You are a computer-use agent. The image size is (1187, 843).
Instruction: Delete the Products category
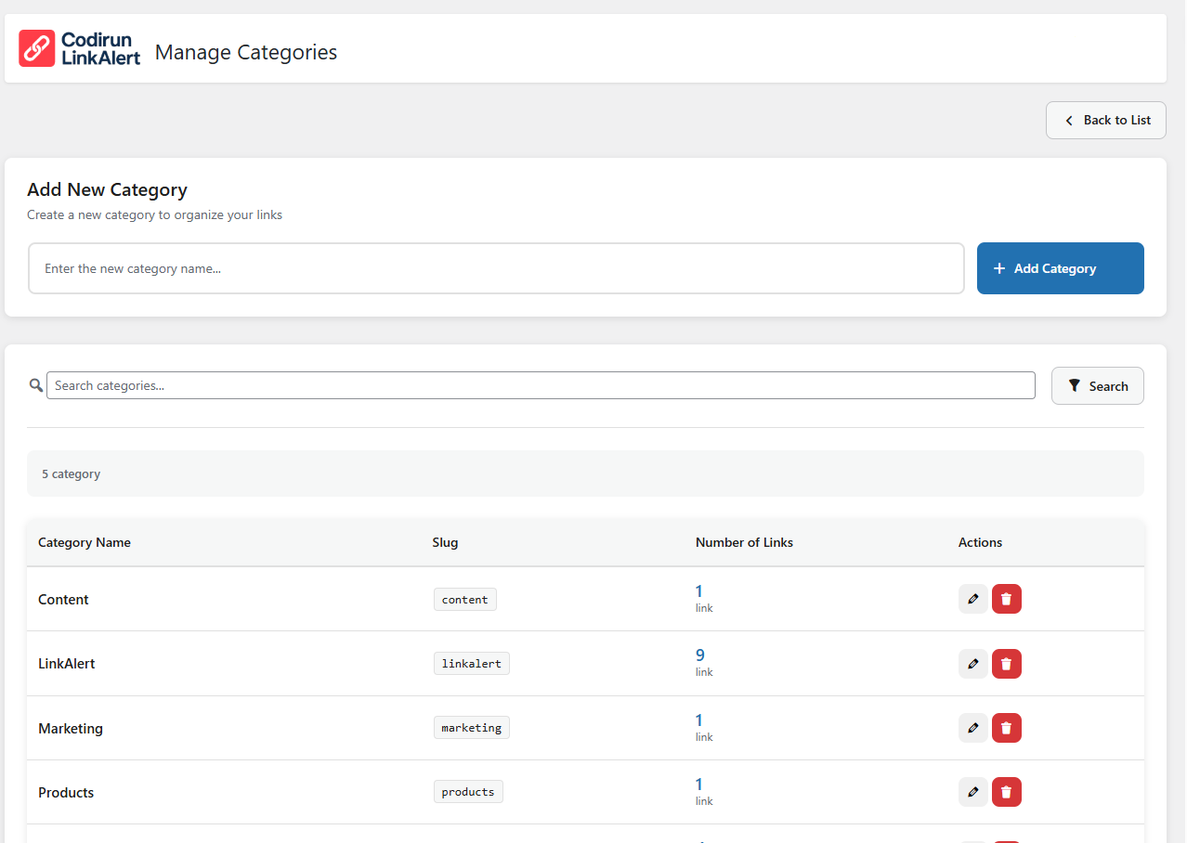click(1006, 792)
